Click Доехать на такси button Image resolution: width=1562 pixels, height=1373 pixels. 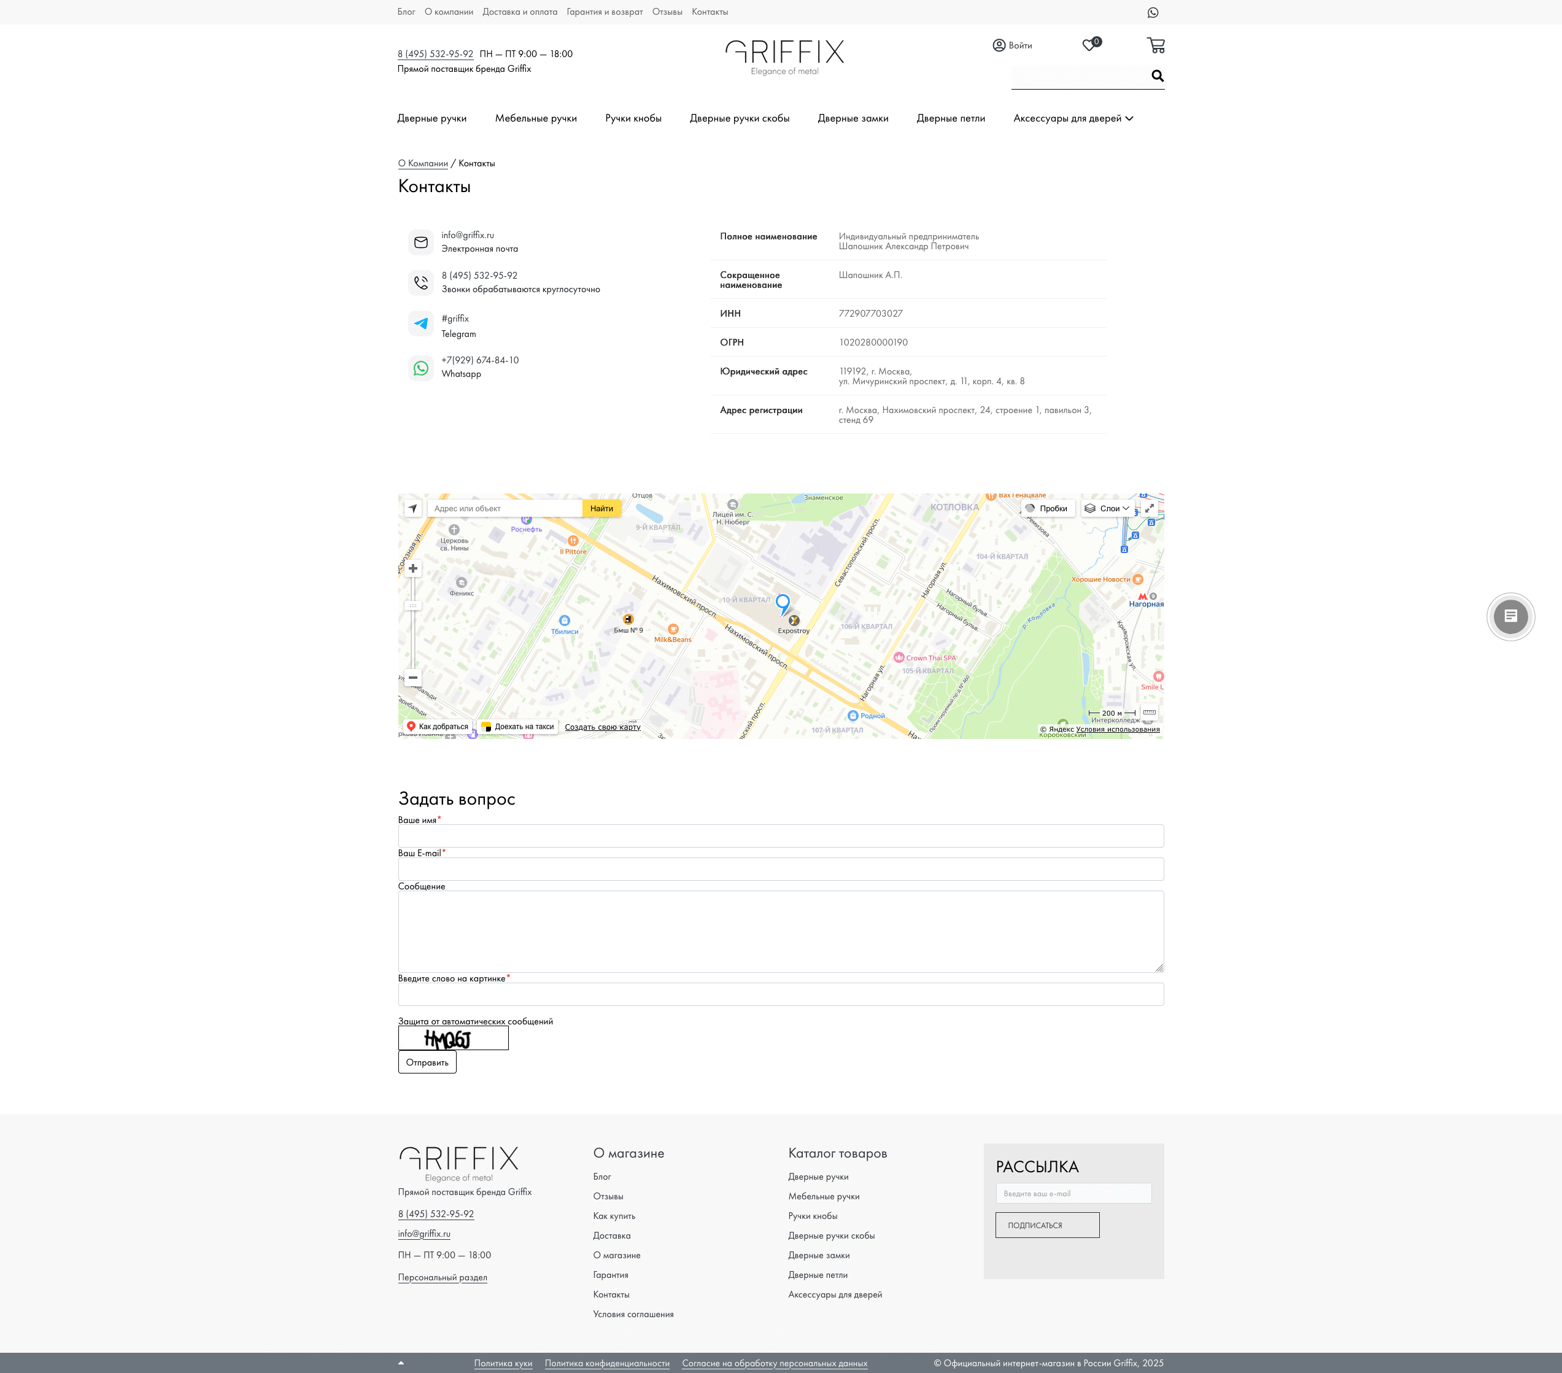coord(518,727)
